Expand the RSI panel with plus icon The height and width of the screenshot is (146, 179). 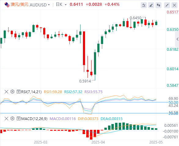point(18,92)
